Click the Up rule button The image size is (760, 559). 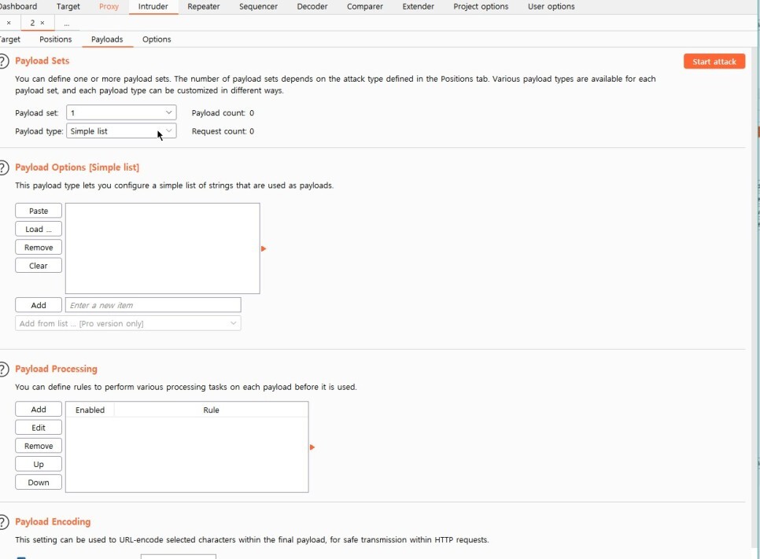39,464
